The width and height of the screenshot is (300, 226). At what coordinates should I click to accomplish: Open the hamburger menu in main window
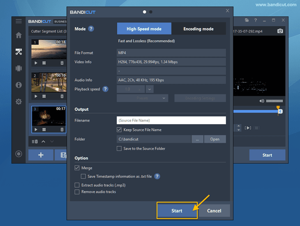pos(18,21)
